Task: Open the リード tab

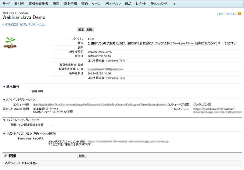Action: tap(6, 4)
